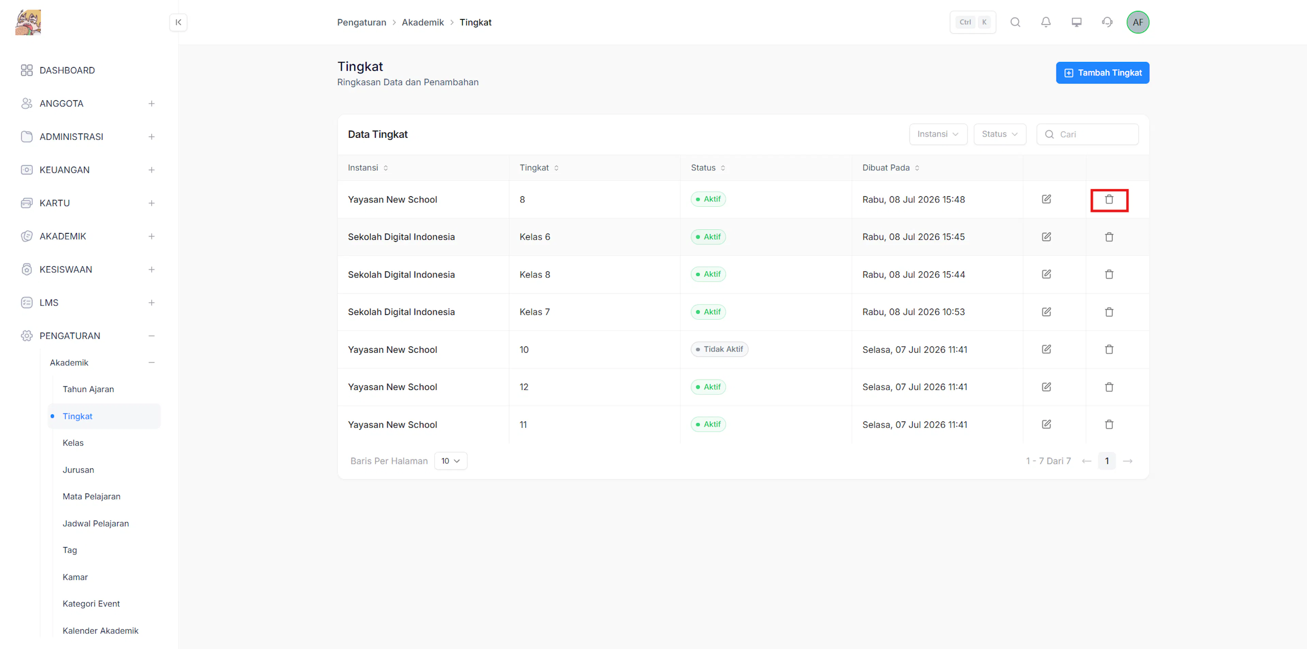
Task: Sort table by Status column
Action: pos(708,168)
